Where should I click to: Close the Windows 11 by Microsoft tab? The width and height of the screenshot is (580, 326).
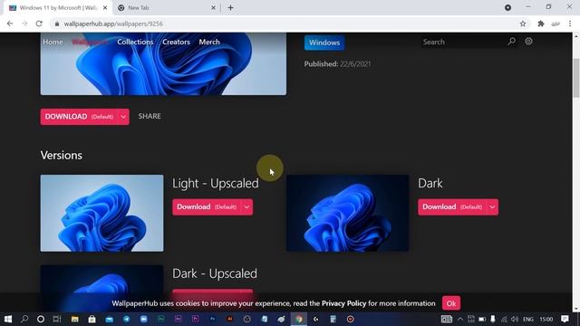tap(105, 8)
